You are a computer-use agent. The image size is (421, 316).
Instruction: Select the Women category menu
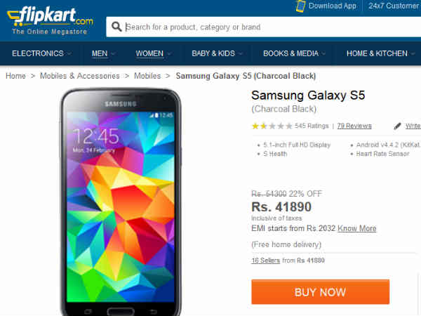tap(154, 53)
